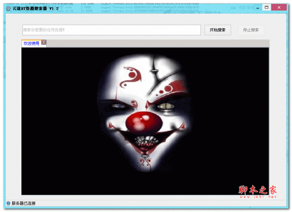Viewport: 292px width, 212px height.
Task: Close the 云速BT资源搜索器 window
Action: click(x=279, y=7)
